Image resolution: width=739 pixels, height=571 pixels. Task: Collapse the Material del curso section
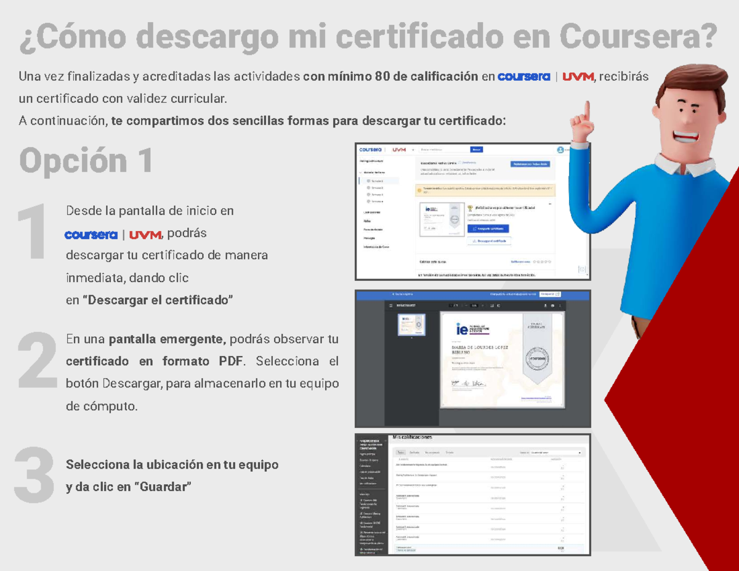coord(360,172)
